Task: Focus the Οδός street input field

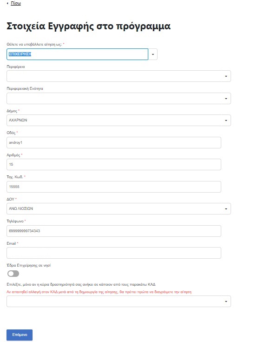Action: 114,143
